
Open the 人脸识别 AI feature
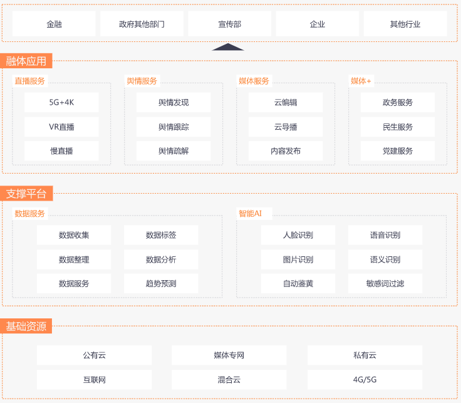298,235
